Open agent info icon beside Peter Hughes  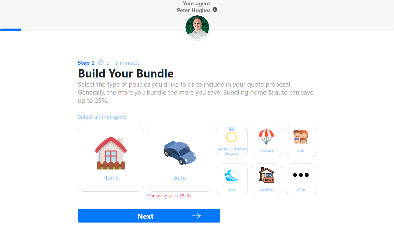click(x=215, y=10)
